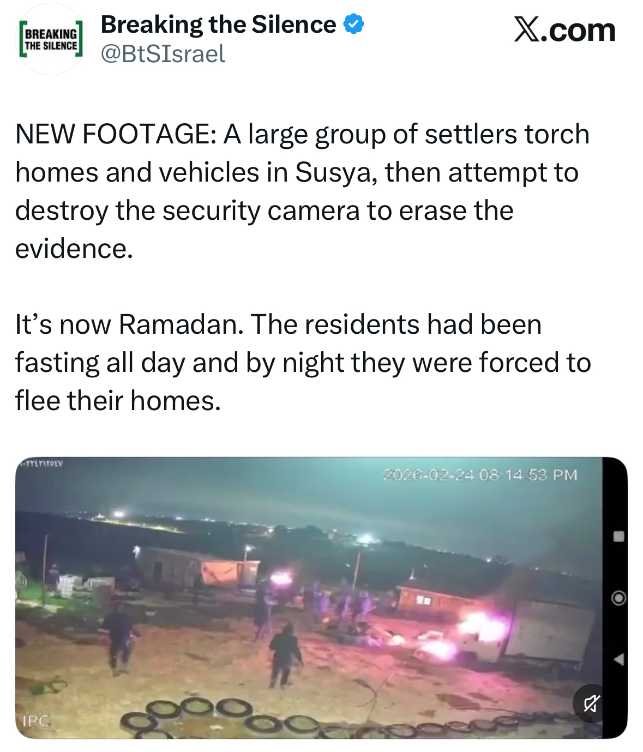Open the Breaking the Silence display name

pos(218,25)
